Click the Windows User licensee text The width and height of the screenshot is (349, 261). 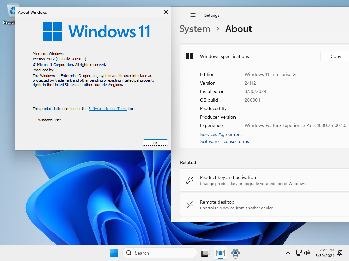[x=49, y=120]
